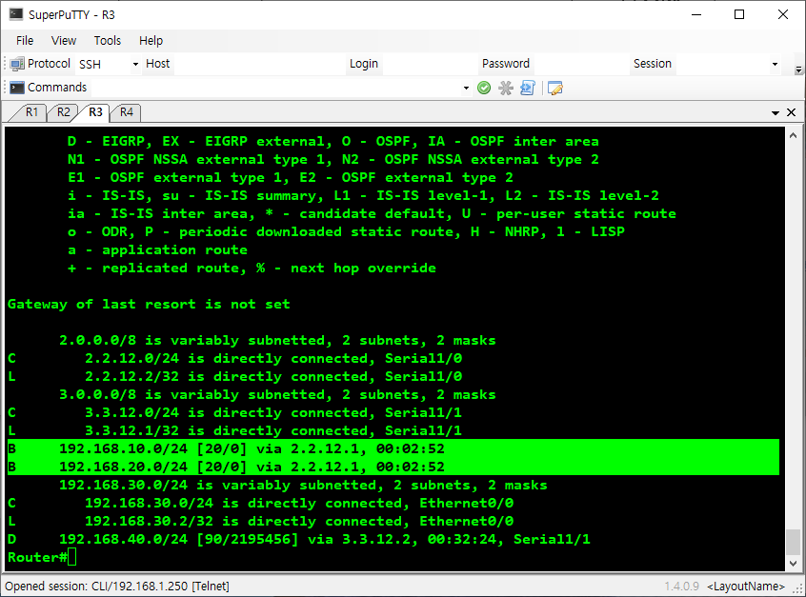Click the notepad edit icon in Commands bar

coord(555,88)
